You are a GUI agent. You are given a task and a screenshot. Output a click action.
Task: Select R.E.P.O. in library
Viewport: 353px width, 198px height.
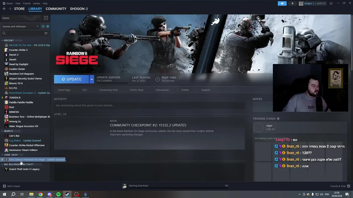[x=13, y=88]
